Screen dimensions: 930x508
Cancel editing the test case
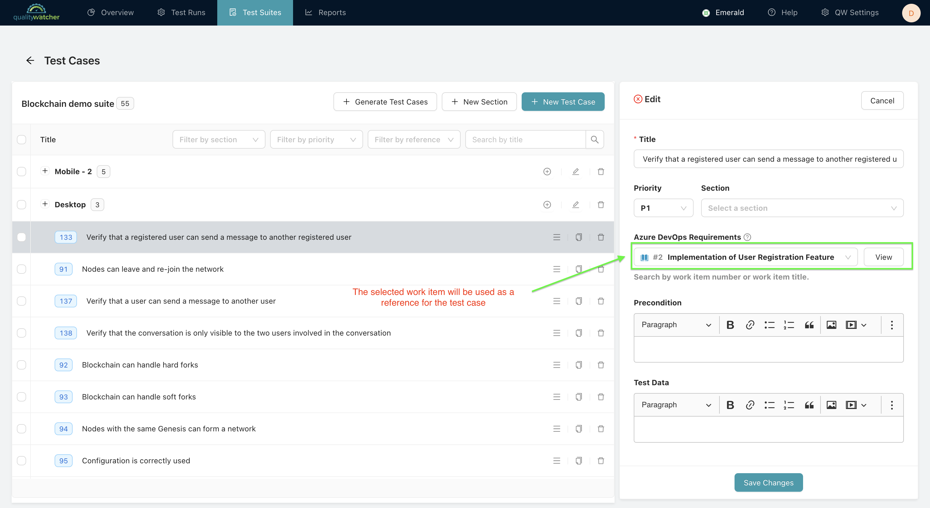pos(882,100)
